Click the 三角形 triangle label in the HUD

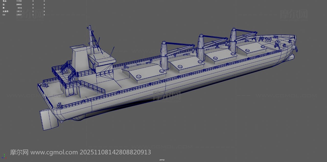pyautogui.click(x=5, y=11)
